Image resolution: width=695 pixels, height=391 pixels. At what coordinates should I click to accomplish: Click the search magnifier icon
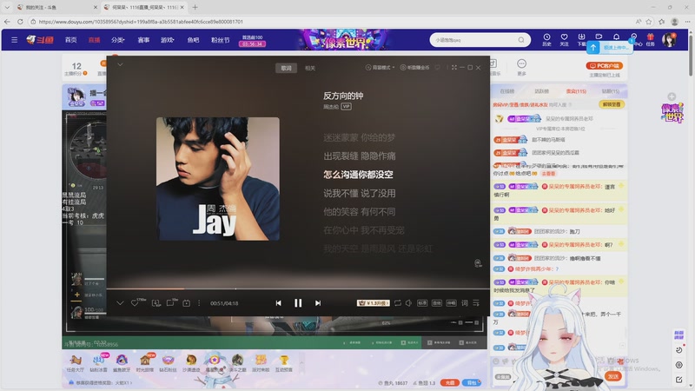521,40
